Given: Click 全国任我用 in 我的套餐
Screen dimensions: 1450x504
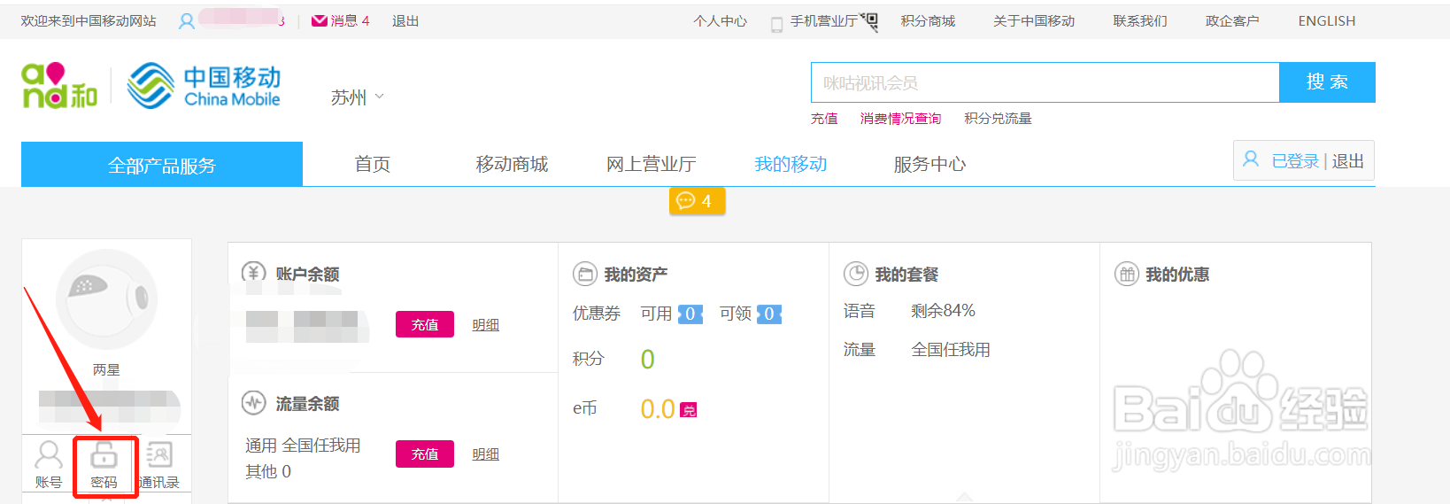Looking at the screenshot, I should coord(951,350).
